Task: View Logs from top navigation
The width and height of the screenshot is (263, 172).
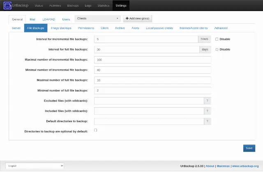Action: pyautogui.click(x=88, y=5)
